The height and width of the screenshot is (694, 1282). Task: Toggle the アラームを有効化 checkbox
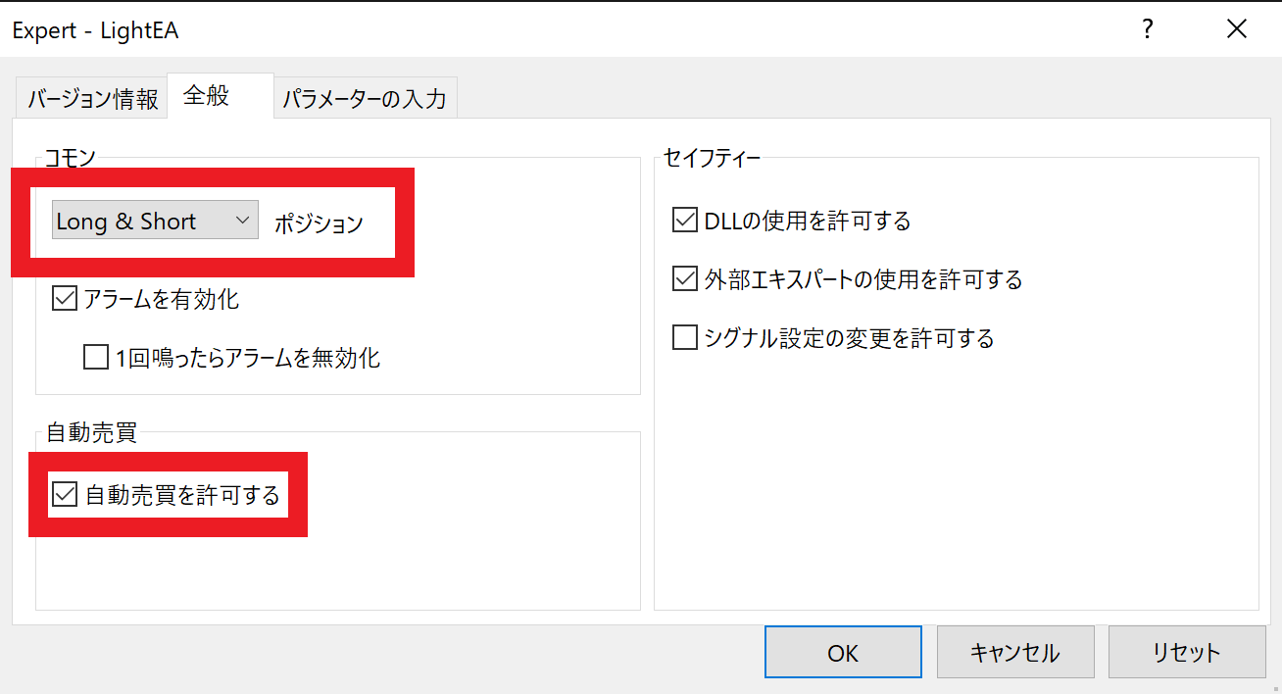click(65, 299)
